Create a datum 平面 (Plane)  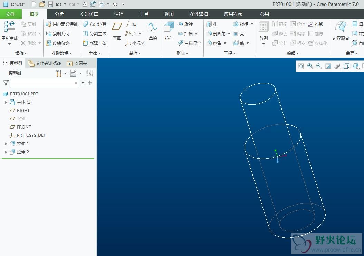tap(117, 31)
